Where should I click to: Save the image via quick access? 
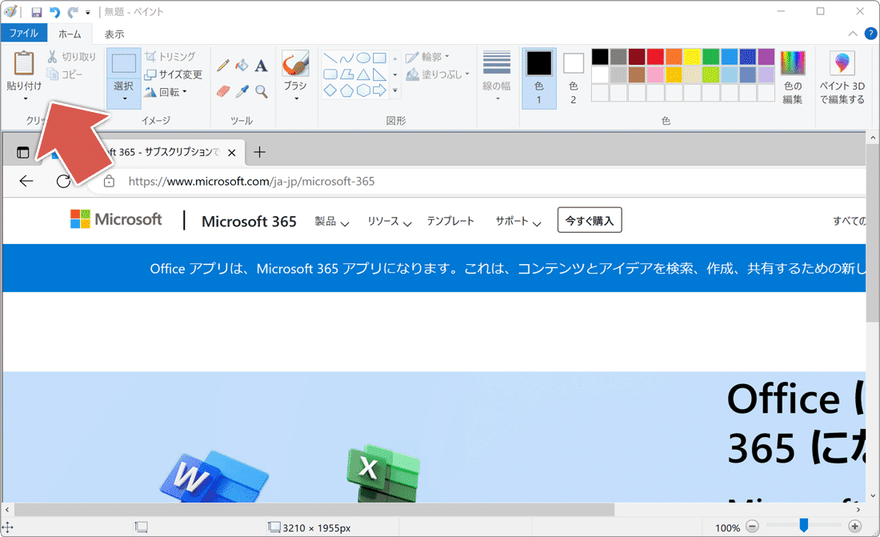pos(35,11)
